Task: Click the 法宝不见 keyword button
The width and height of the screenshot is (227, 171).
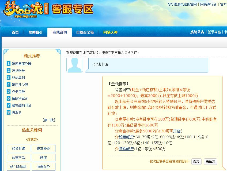Action: click(x=18, y=158)
